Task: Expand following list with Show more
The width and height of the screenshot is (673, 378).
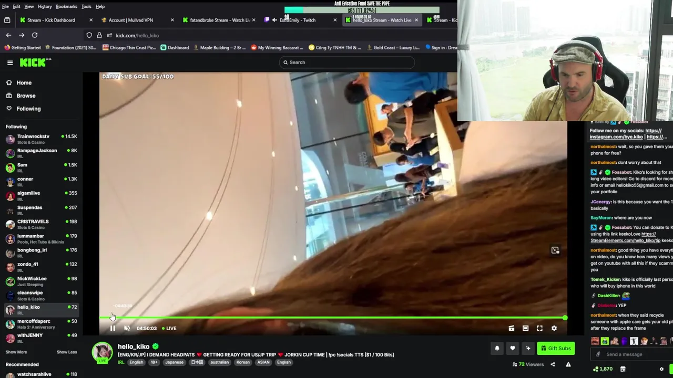Action: point(16,352)
